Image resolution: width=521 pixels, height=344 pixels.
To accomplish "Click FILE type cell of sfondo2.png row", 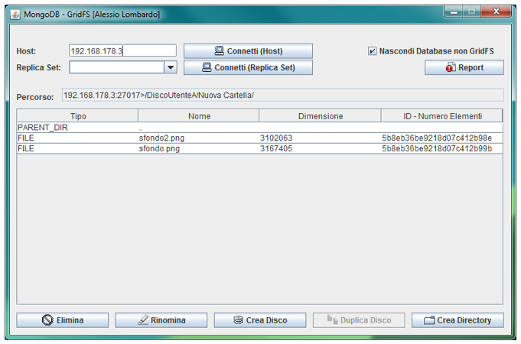I will [x=77, y=138].
